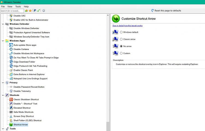The width and height of the screenshot is (205, 131).
Task: Click the Disable Telemetry shield icon
Action: [x=11, y=91]
